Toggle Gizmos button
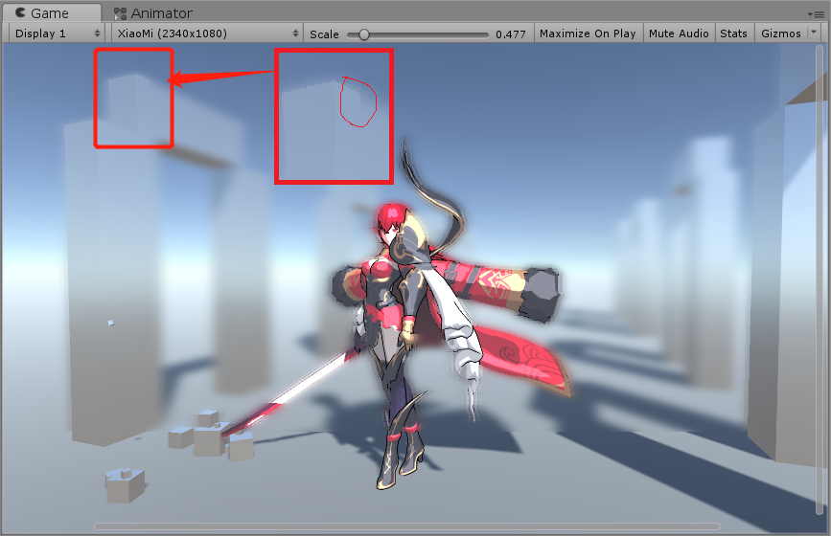 click(780, 33)
